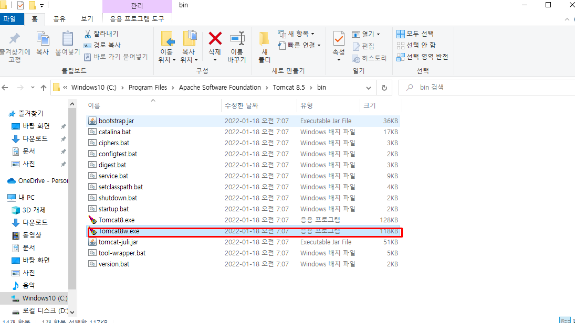Viewport: 575px width, 323px height.
Task: Click the Copy (복사) ribbon icon
Action: tap(43, 39)
